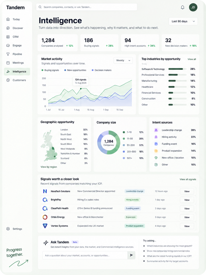Click the Orbis Energy logo icon
Screen dimensions: 206x275
tap(45, 217)
